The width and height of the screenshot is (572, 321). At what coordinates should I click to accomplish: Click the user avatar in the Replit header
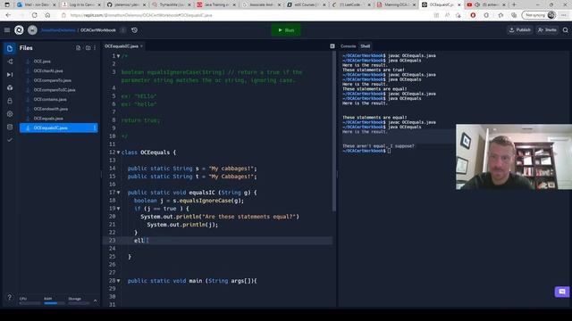click(x=32, y=30)
